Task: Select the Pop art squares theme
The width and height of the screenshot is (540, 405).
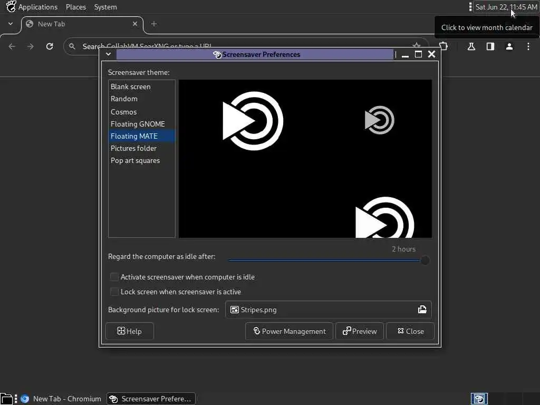Action: tap(141, 160)
